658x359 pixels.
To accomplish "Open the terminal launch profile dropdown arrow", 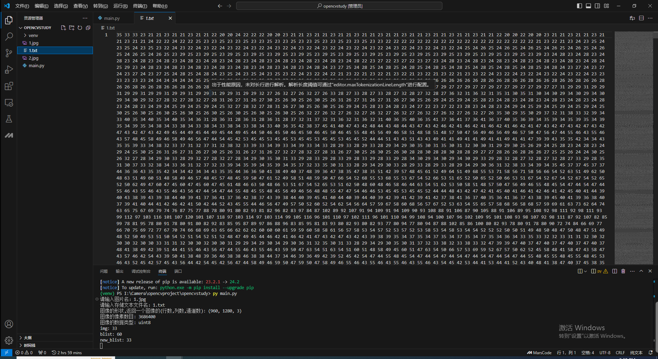I will click(x=585, y=271).
